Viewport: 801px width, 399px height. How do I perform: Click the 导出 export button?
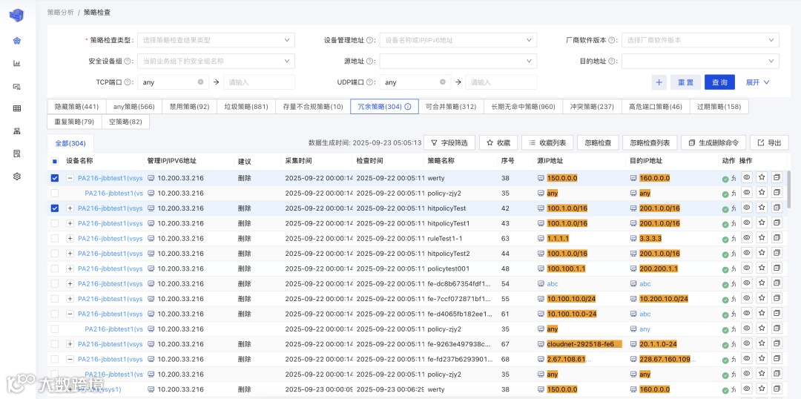(769, 142)
